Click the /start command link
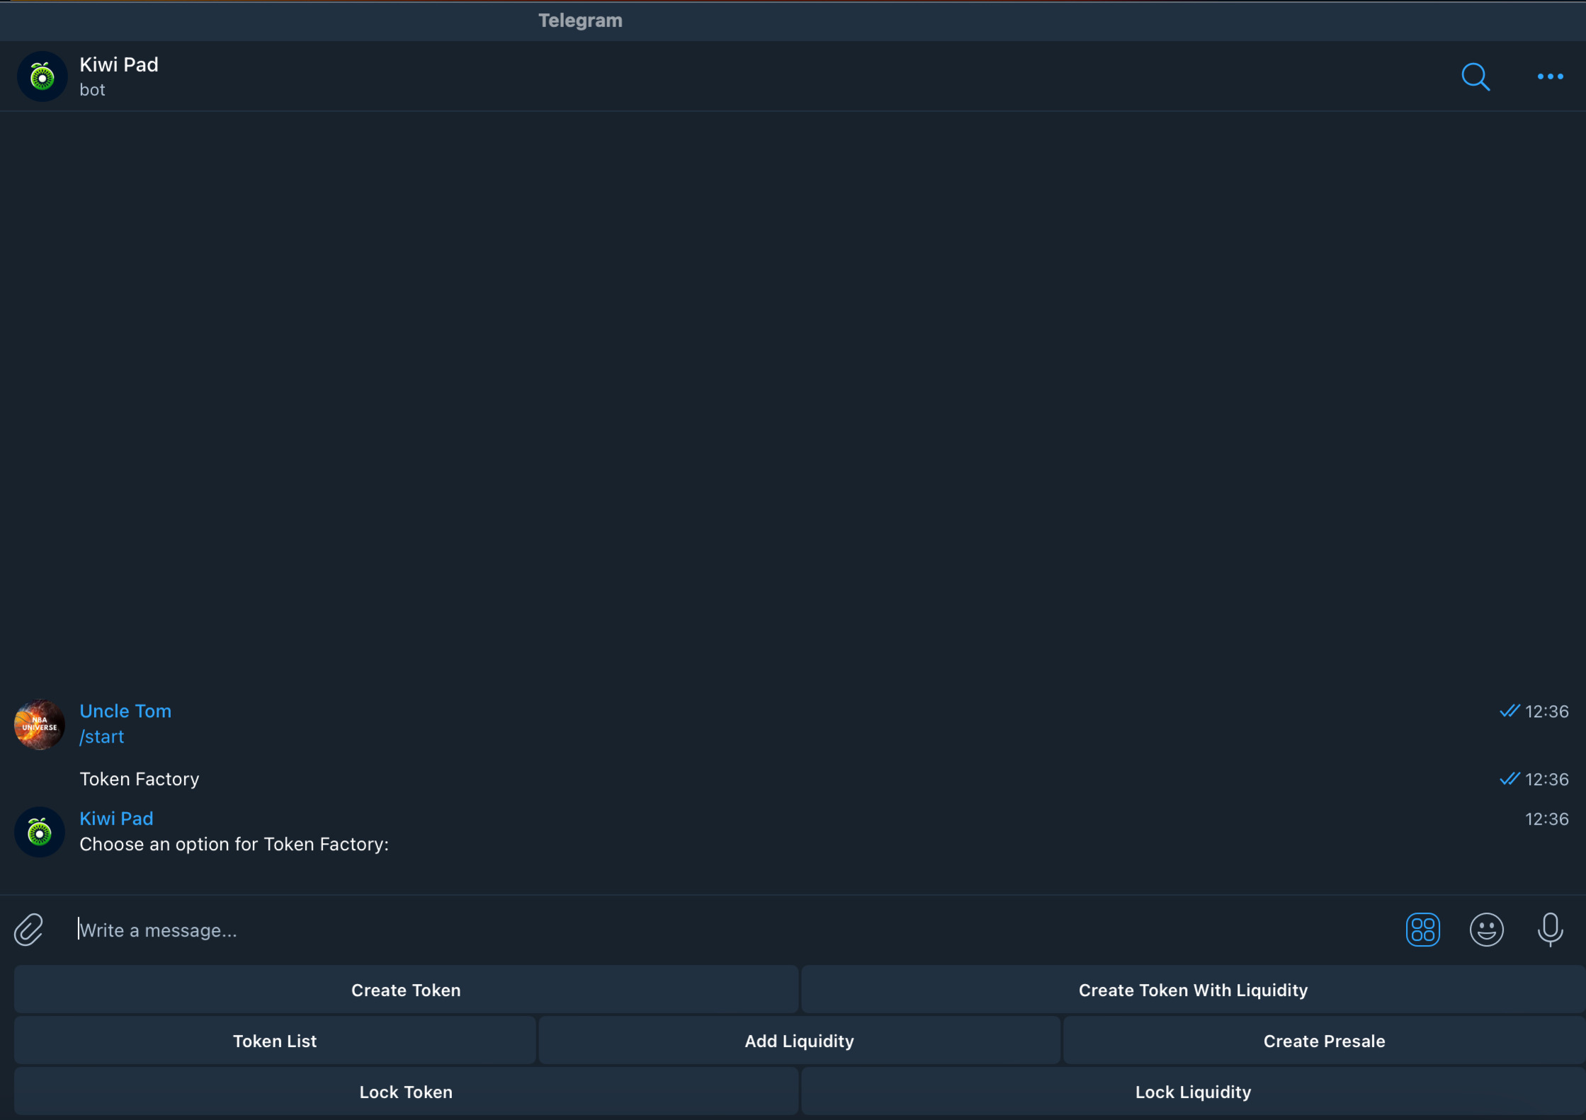 102,737
